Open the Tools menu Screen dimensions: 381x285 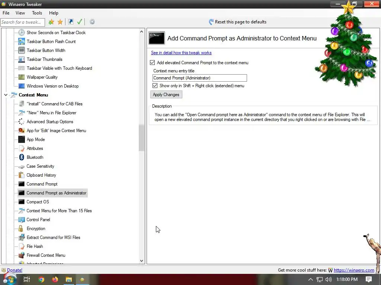(37, 13)
